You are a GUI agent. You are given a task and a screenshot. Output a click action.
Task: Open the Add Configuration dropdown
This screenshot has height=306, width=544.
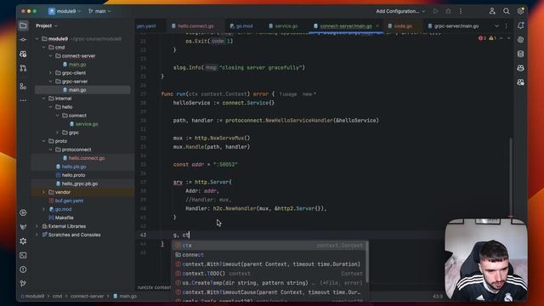click(x=400, y=11)
